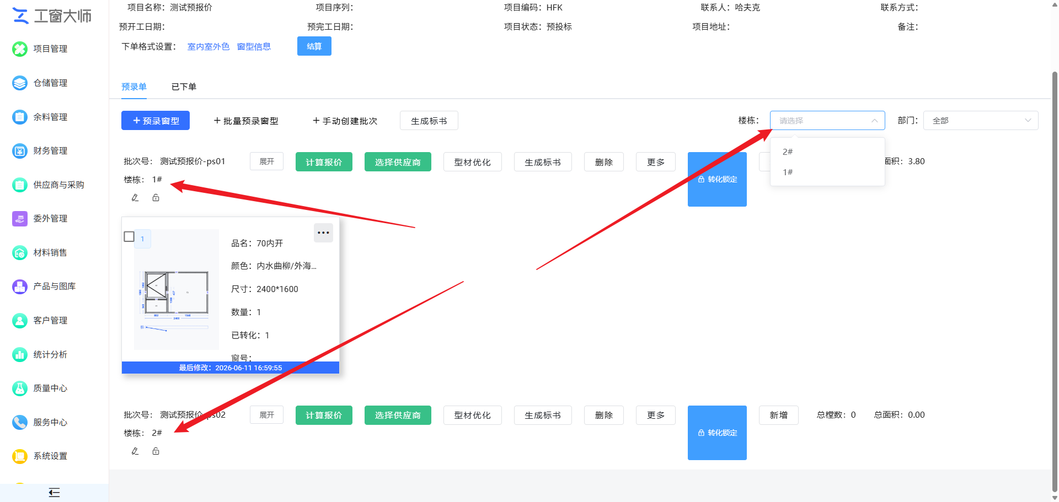The height and width of the screenshot is (502, 1059).
Task: Open 仓储管理 in the sidebar
Action: 40,83
